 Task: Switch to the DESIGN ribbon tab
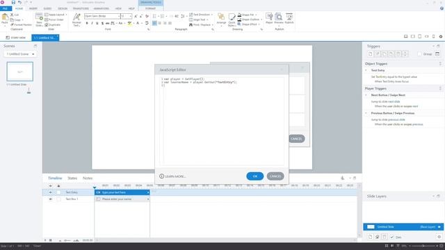[x=63, y=8]
